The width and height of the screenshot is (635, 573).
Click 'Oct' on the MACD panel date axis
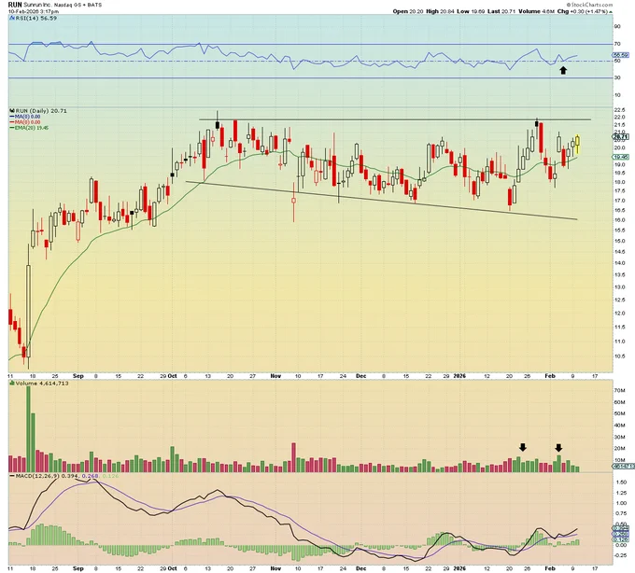[x=172, y=568]
